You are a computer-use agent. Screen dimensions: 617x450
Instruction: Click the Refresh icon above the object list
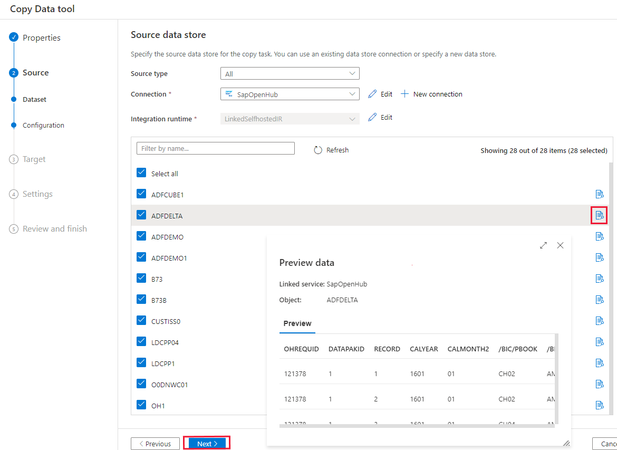pyautogui.click(x=331, y=150)
